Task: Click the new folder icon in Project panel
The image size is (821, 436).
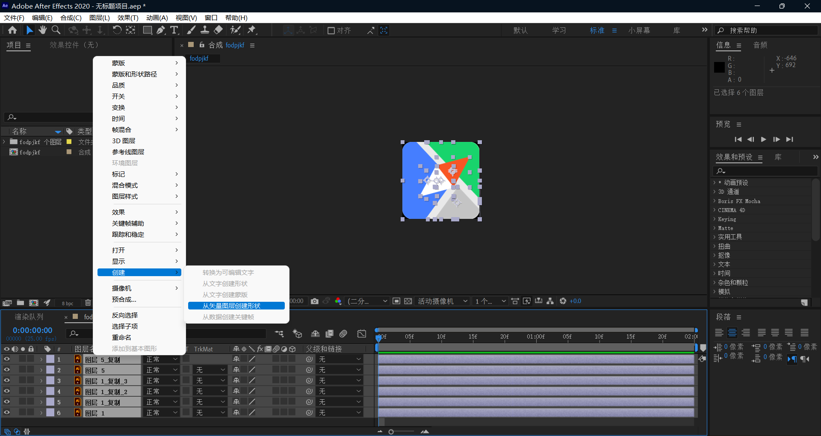Action: (20, 303)
